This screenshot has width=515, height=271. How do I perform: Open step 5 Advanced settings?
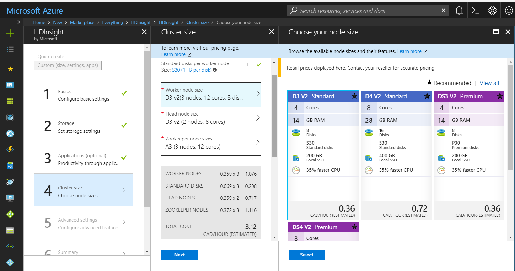[x=83, y=222]
